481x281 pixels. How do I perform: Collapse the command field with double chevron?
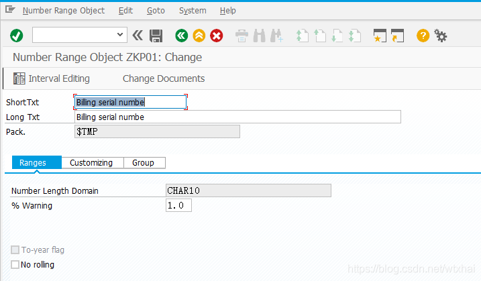click(138, 36)
